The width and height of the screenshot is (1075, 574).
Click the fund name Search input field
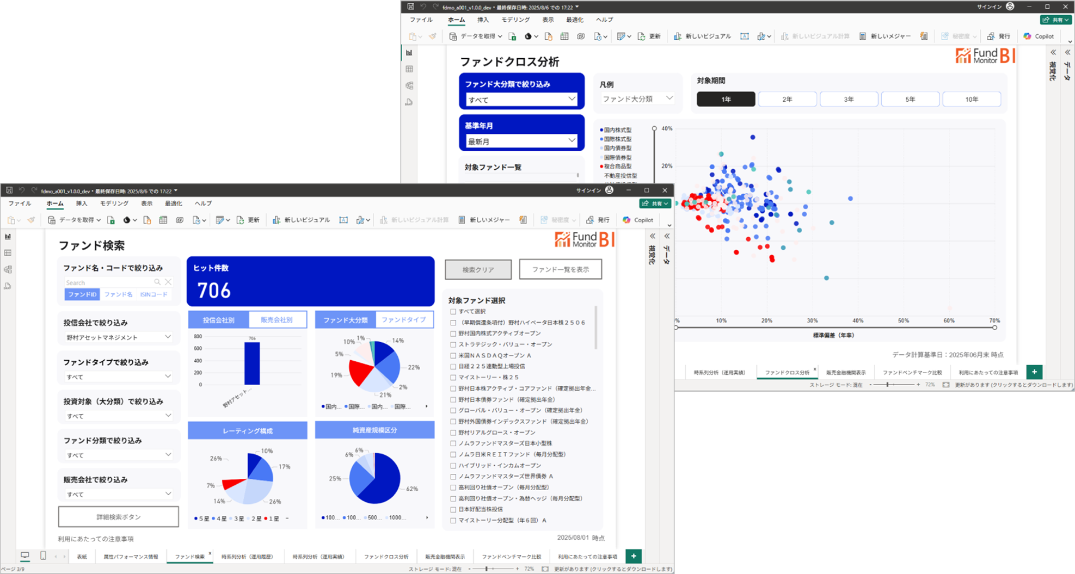point(109,282)
